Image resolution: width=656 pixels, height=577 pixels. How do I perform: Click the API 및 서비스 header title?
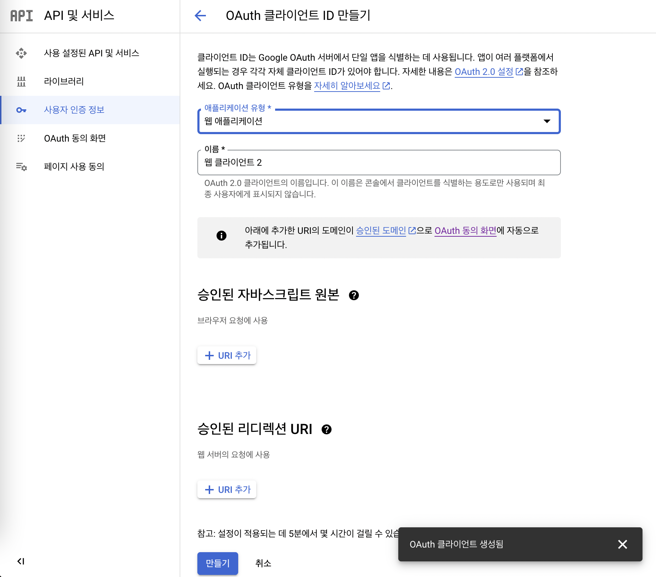(79, 16)
